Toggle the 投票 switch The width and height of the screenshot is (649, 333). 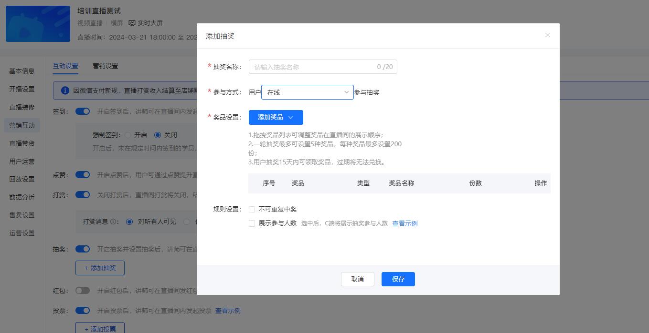[83, 311]
